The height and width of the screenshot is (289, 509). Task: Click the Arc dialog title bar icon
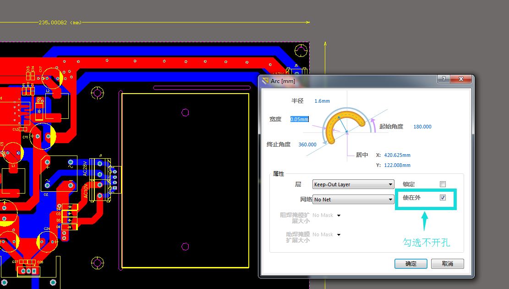265,81
